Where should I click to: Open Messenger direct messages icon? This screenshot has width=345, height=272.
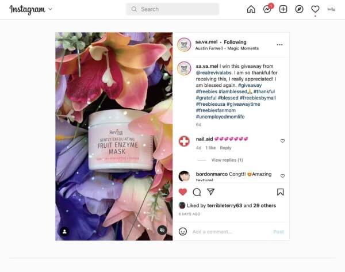pos(267,9)
